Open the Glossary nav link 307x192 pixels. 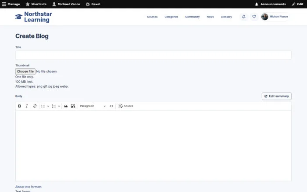(x=226, y=17)
